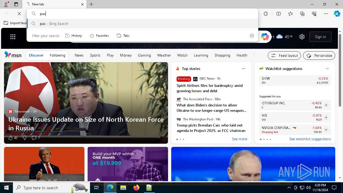Open Browser essentials heart icon
This screenshot has height=193, width=343.
[x=314, y=14]
